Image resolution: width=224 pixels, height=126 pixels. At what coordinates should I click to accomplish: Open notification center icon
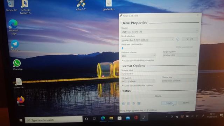tap(221, 115)
